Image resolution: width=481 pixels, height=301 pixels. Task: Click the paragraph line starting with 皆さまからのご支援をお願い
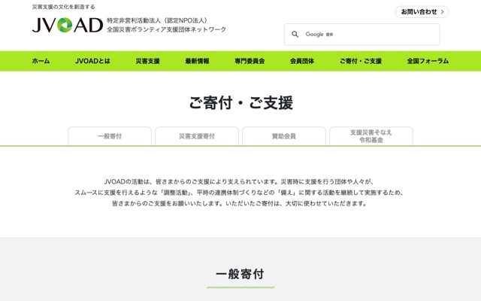(x=239, y=203)
